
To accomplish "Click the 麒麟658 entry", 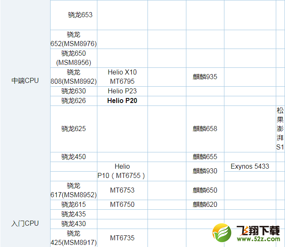I will (x=205, y=129).
